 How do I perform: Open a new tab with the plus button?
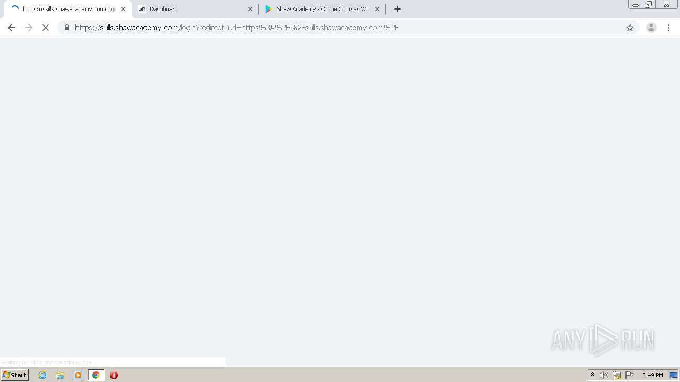click(397, 9)
